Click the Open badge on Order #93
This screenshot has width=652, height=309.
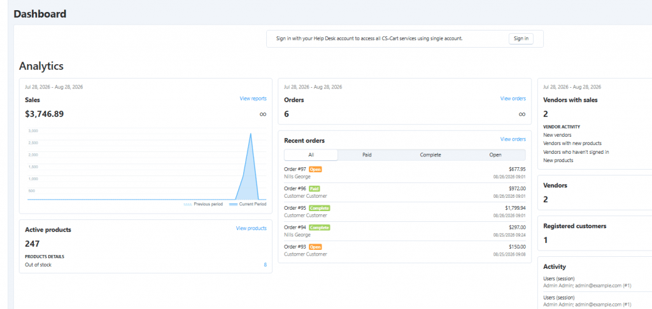tap(315, 247)
